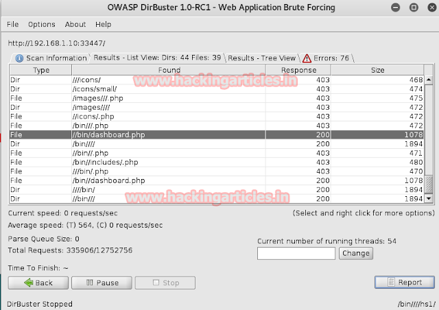439x310 pixels.
Task: Switch to the Scan Information tab
Action: [50, 58]
